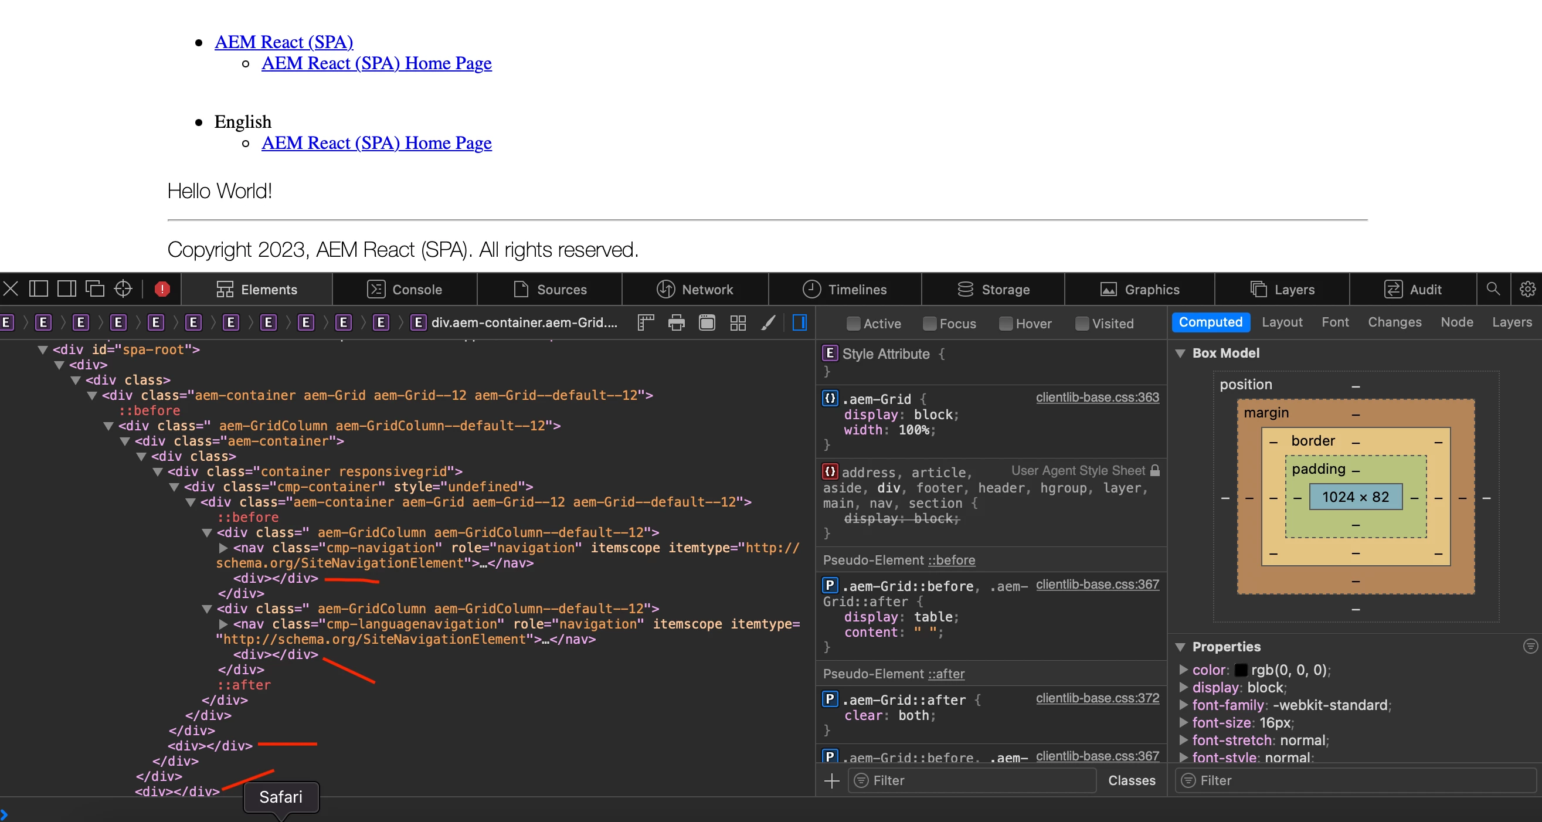1542x822 pixels.
Task: Open the Layout sidebar tab
Action: pos(1282,322)
